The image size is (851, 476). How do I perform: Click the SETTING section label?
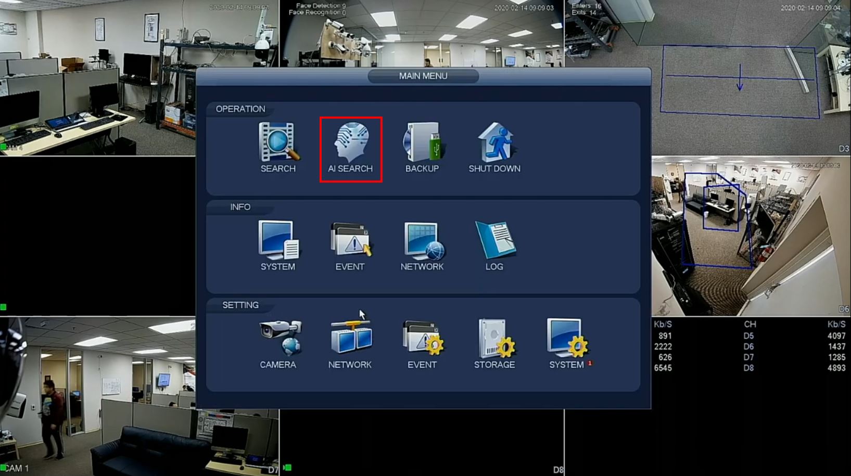point(240,305)
